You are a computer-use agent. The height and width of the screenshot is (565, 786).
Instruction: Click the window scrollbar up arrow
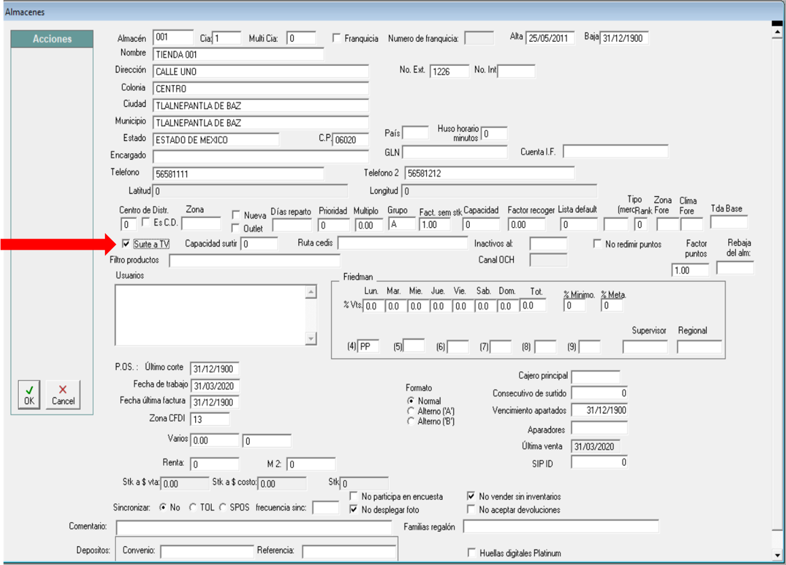pos(777,32)
